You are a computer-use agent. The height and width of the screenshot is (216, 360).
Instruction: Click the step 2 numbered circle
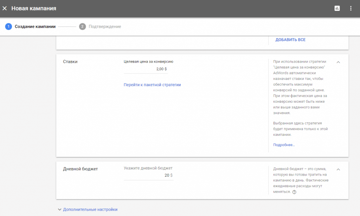82,26
